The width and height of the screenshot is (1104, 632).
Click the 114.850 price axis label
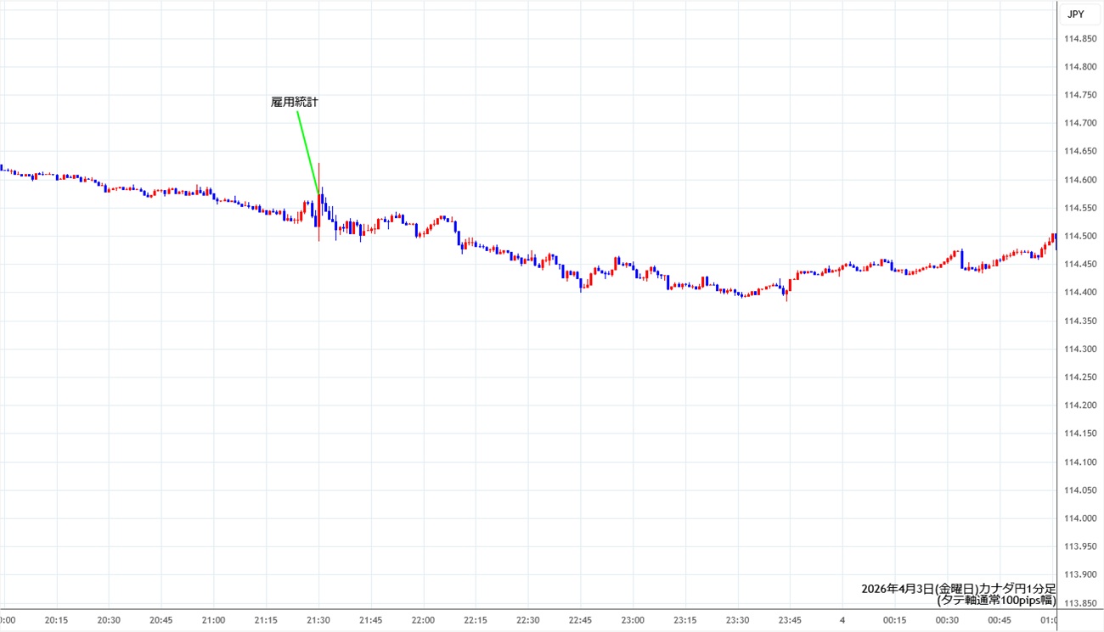point(1079,38)
